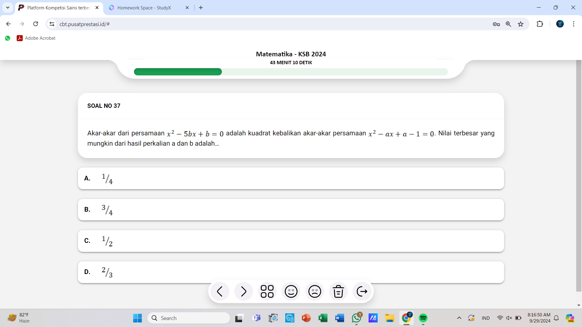
Task: Click the next question navigation arrow
Action: point(243,292)
